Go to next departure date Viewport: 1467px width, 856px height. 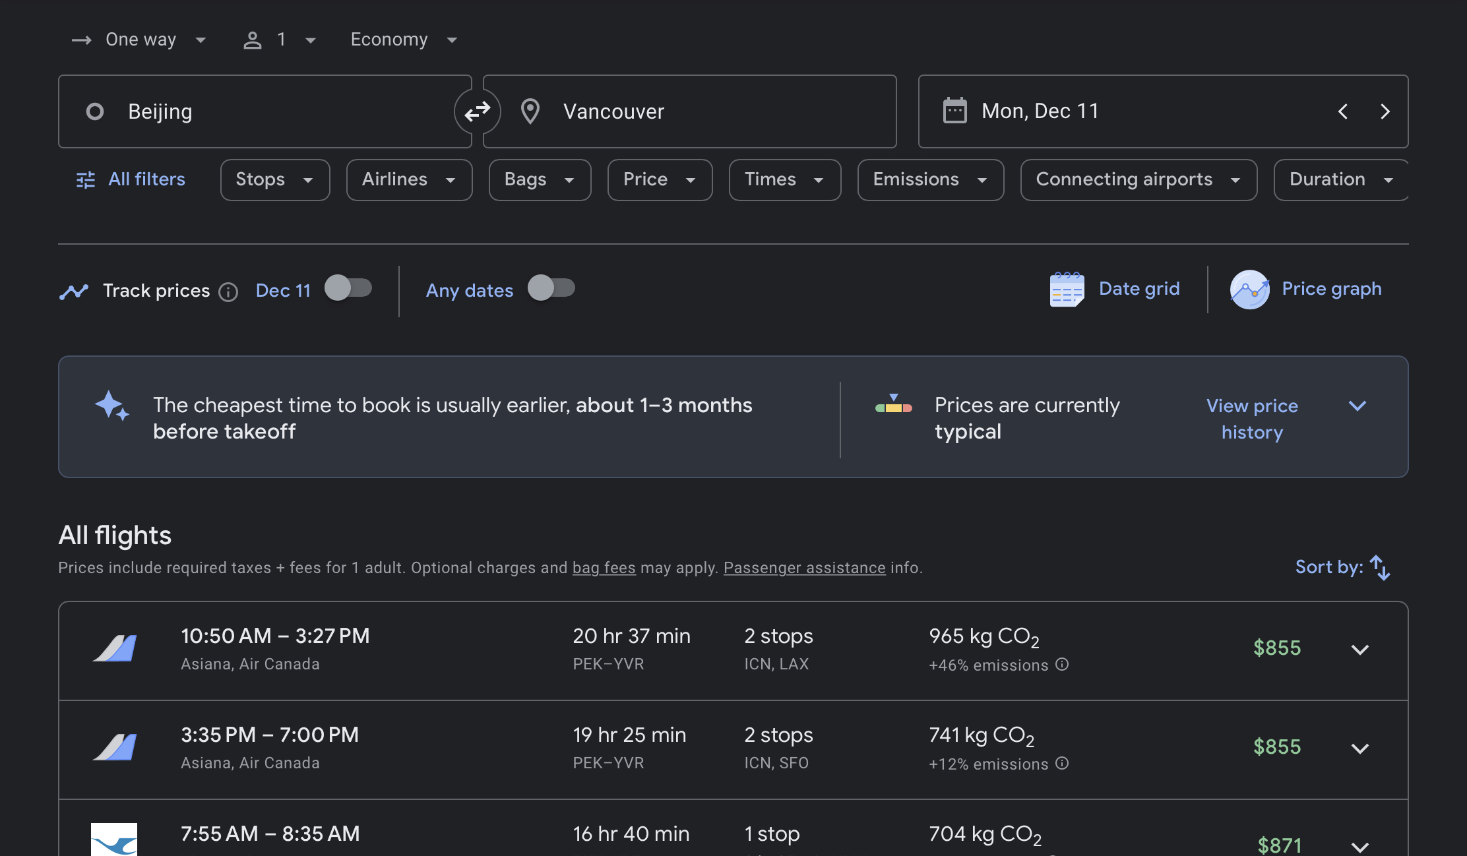pyautogui.click(x=1385, y=111)
